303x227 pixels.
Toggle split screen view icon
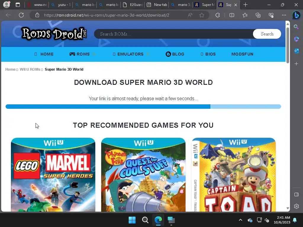pyautogui.click(x=232, y=15)
